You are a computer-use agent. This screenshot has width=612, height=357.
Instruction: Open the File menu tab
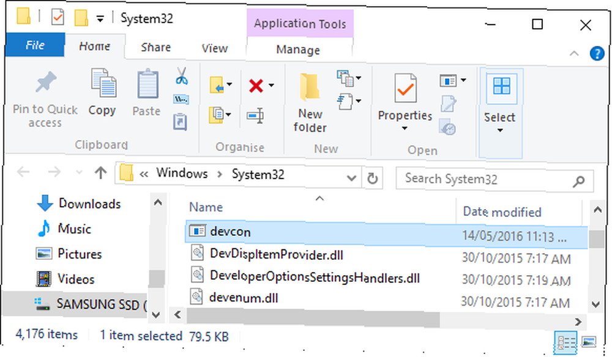pos(35,45)
